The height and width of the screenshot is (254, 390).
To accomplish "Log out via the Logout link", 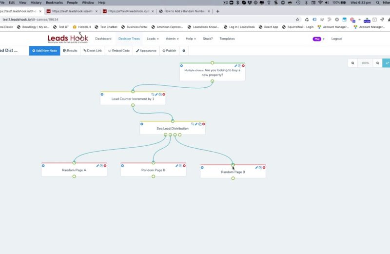I will (336, 39).
